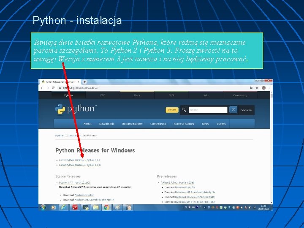Select the PyPI top bar tab
Image resolution: width=304 pixels, height=228 pixels.
tap(171, 95)
